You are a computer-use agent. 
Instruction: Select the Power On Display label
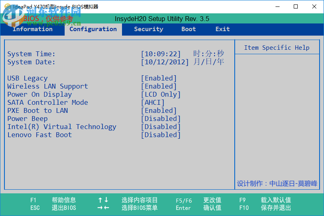point(40,94)
